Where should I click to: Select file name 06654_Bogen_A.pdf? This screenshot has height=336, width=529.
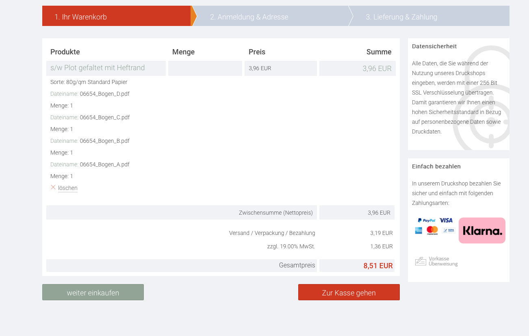104,164
